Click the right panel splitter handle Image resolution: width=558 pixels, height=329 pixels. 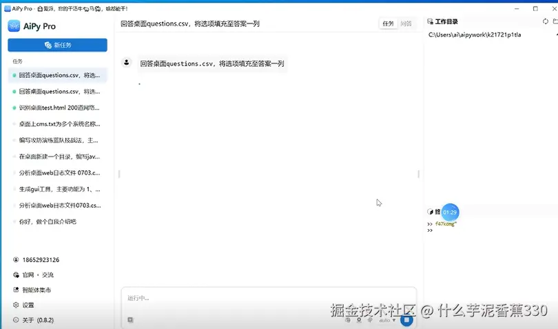click(419, 174)
